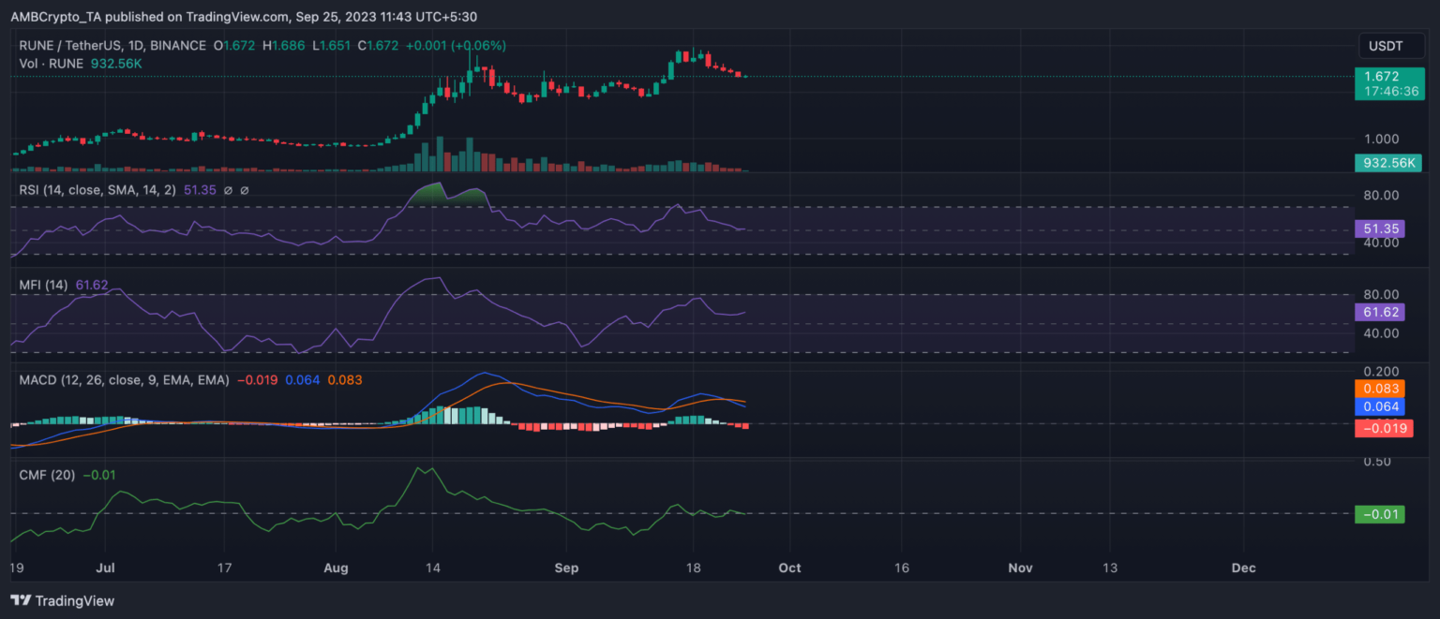The width and height of the screenshot is (1440, 619).
Task: Click the green -0.01 CMF value tag
Action: click(1379, 513)
